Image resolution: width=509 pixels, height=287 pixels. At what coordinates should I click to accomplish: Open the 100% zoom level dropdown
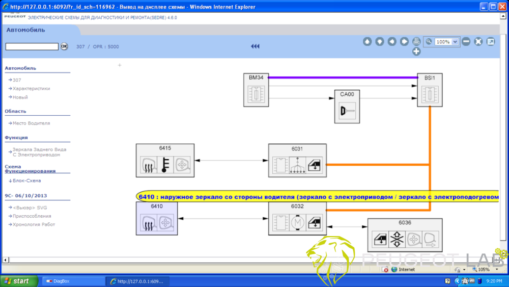455,42
